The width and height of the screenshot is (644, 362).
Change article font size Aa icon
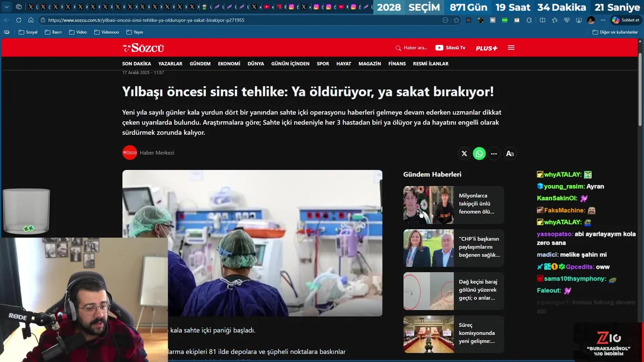click(x=510, y=154)
